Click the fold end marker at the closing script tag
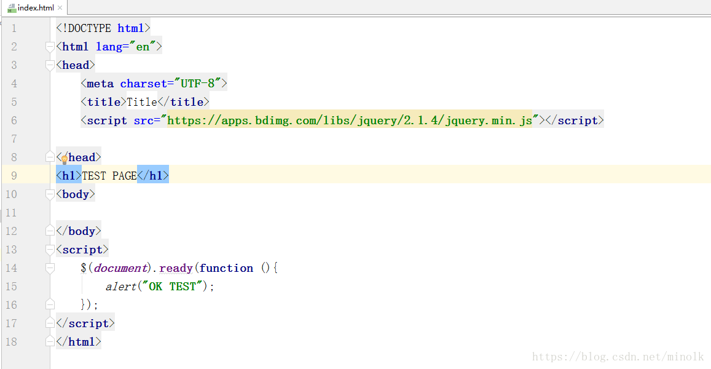Viewport: 711px width, 369px height. (x=50, y=323)
